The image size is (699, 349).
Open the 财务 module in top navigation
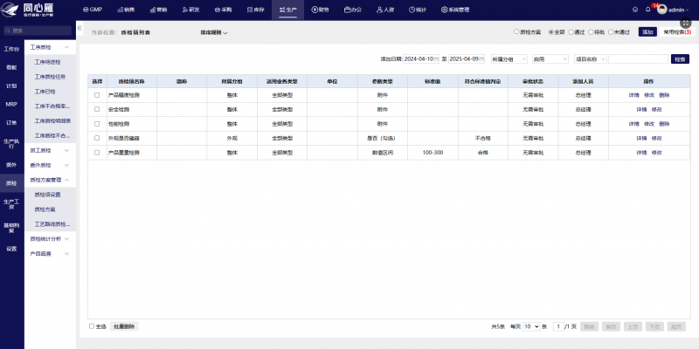click(320, 10)
